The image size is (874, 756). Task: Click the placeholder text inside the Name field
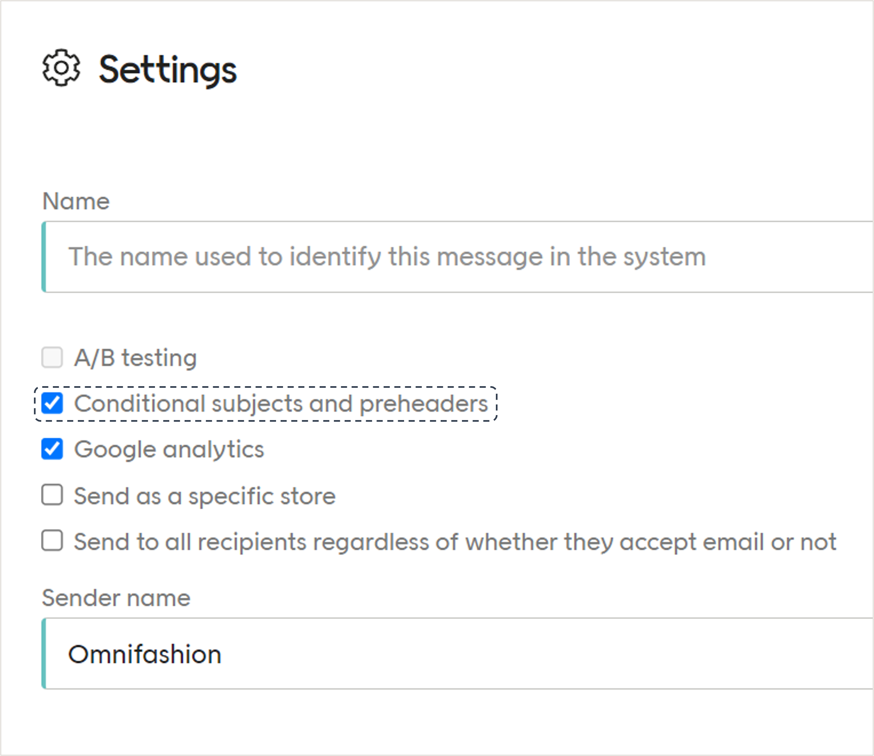[386, 256]
